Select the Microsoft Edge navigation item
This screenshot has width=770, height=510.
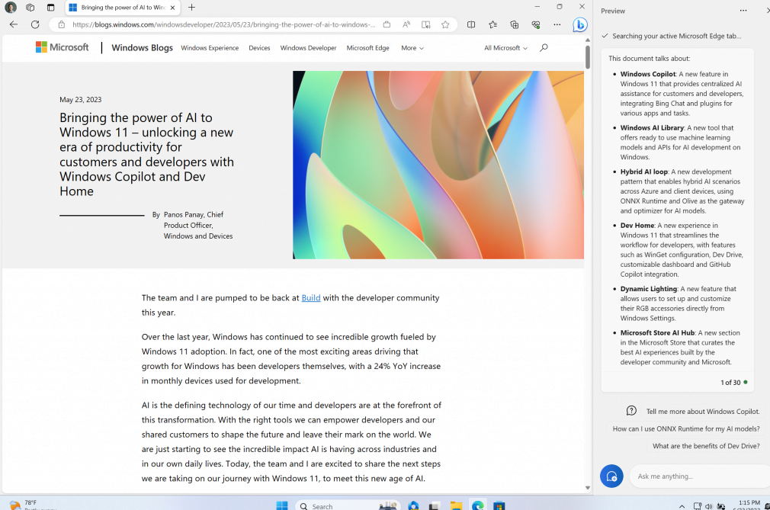[367, 48]
